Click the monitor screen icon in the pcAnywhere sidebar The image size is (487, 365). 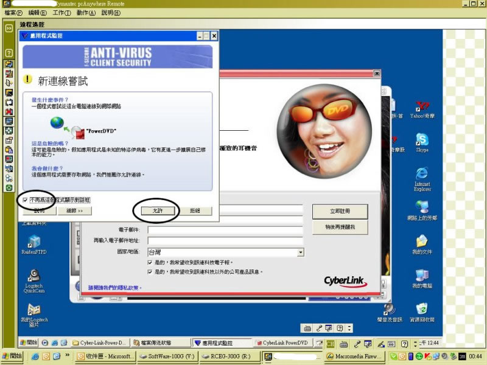[x=9, y=121]
